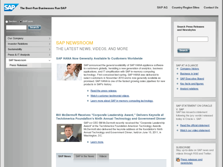Open the Bill McDermott award headline

(111, 117)
